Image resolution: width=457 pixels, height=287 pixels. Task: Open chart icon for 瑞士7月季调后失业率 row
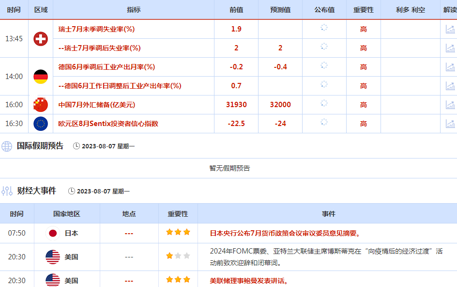450,48
